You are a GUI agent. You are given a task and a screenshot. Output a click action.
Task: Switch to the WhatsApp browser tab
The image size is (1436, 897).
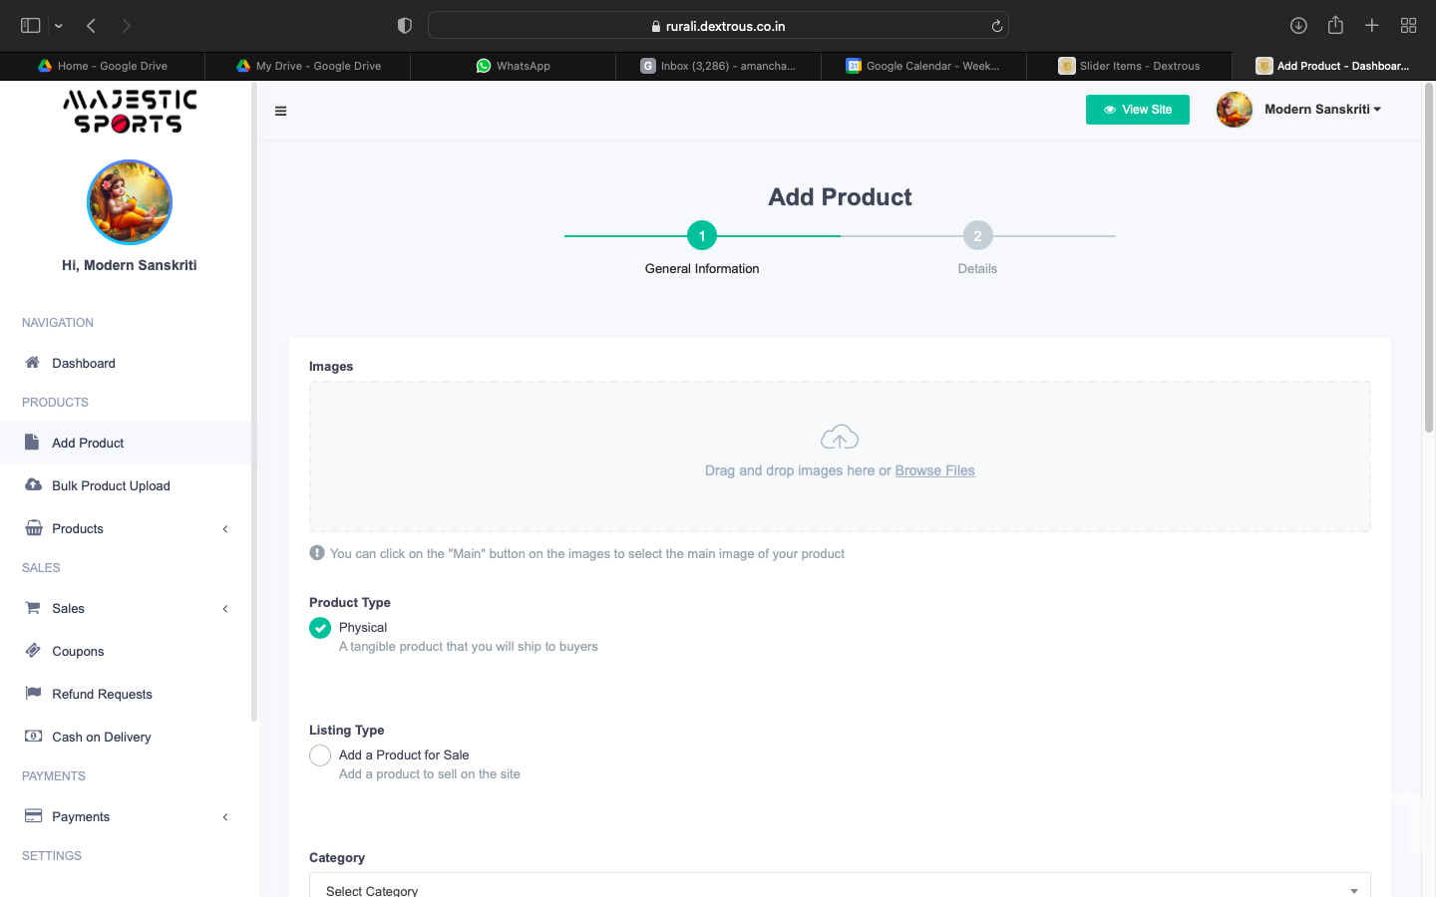[513, 66]
